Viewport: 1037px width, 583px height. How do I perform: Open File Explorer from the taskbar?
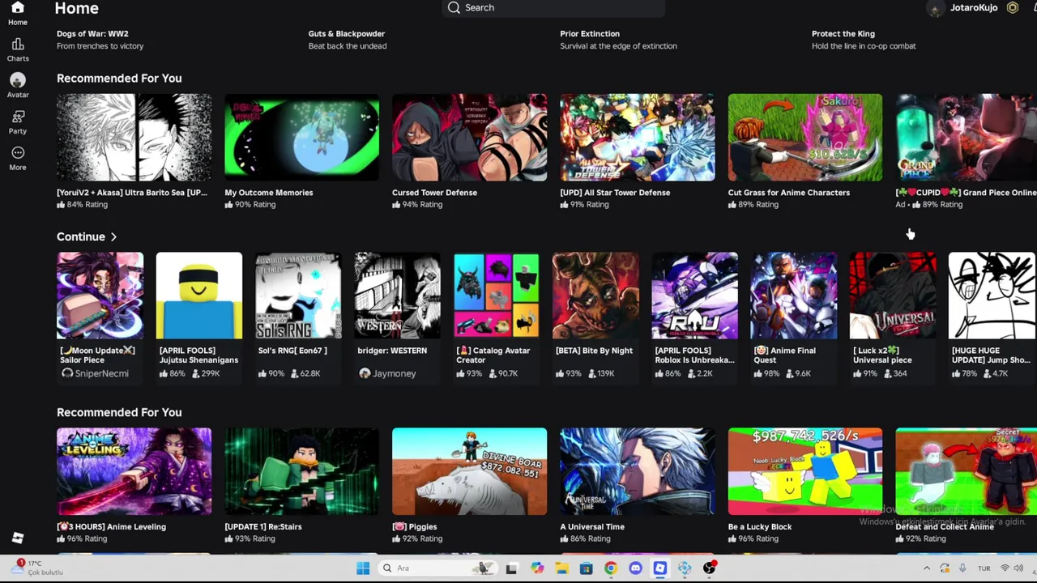561,568
